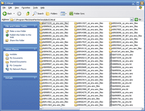Click Publish this folder to the Web

(x=21, y=36)
